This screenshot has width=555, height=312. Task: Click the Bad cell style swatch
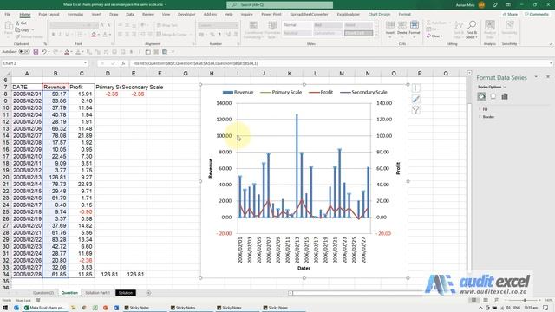(x=328, y=25)
